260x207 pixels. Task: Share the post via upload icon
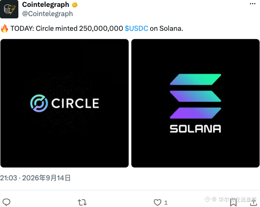click(253, 202)
